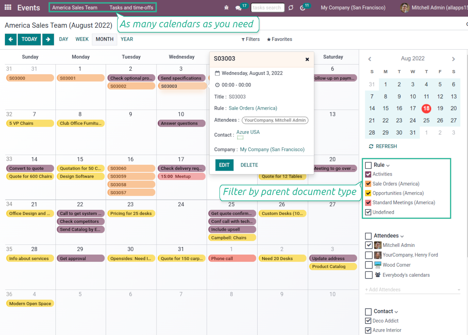
Task: Toggle the Rule select-all checkbox
Action: (x=368, y=165)
